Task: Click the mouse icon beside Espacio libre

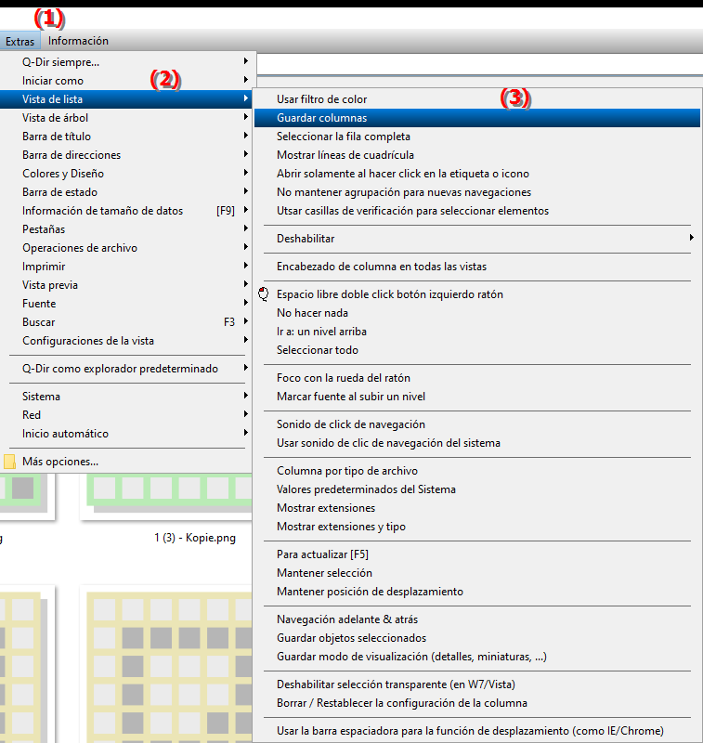Action: click(264, 294)
